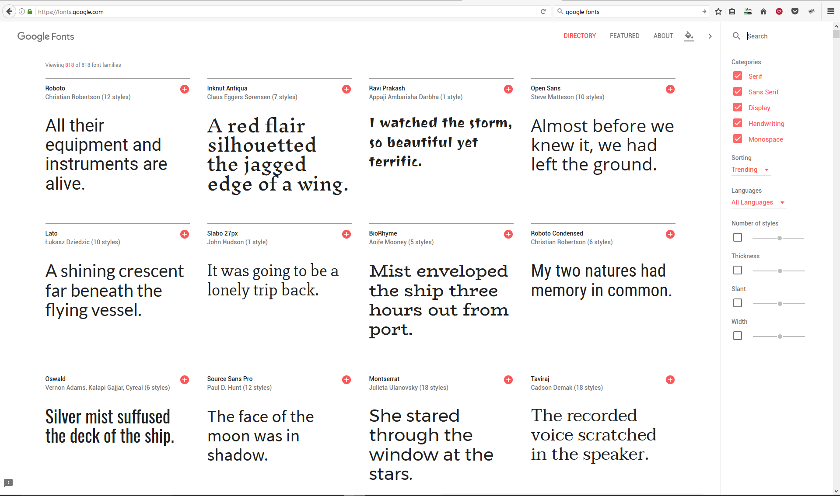Viewport: 840px width, 496px height.
Task: Expand the header with right chevron arrow
Action: (710, 36)
